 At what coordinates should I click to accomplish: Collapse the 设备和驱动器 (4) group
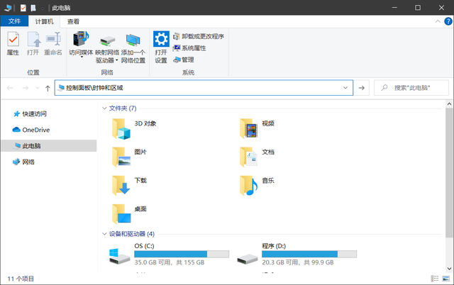[x=104, y=234]
